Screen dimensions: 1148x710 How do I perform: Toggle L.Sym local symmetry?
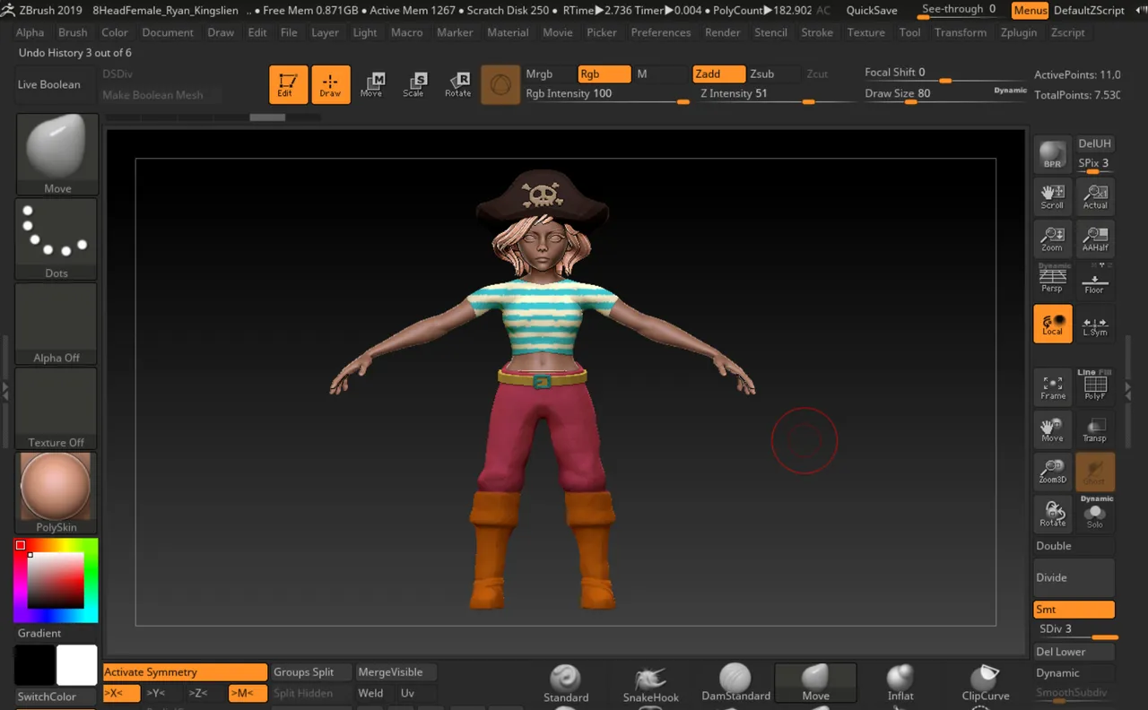[1095, 324]
